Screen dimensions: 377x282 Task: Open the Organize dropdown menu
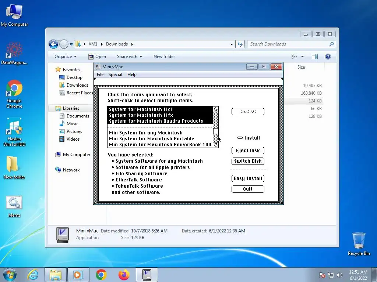(x=66, y=57)
